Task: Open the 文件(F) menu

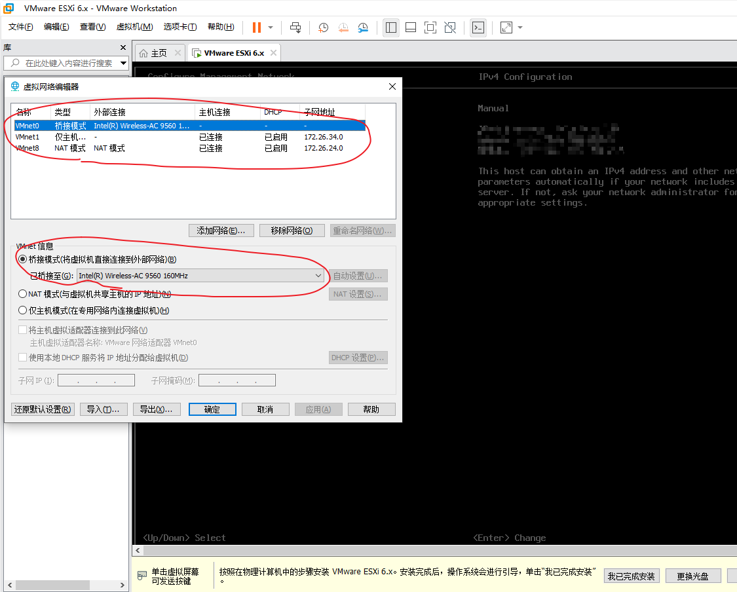Action: click(21, 27)
